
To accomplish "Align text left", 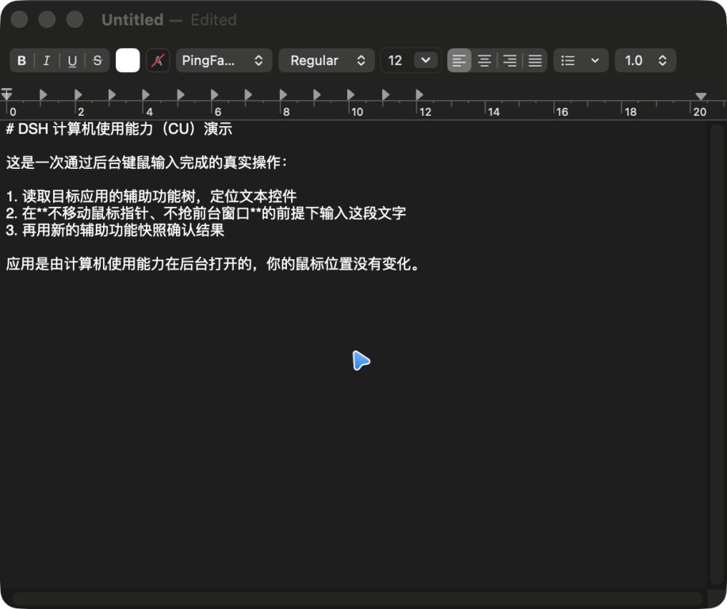I will 459,61.
